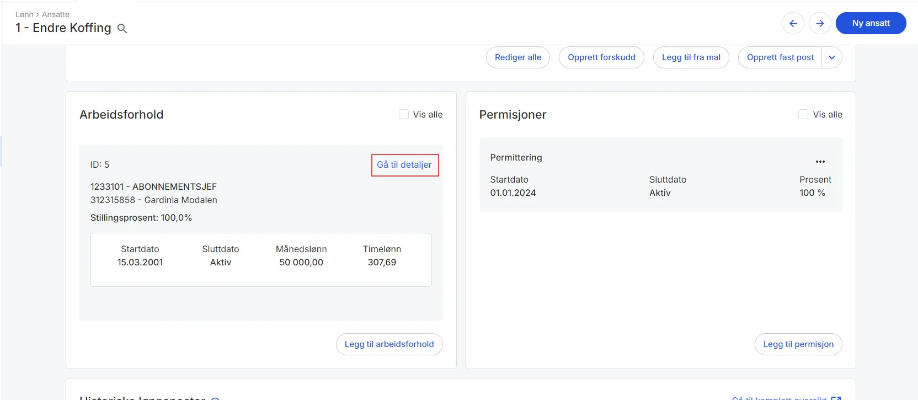Screen dimensions: 918x400
Task: Select Legg til fra mal
Action: (x=691, y=57)
